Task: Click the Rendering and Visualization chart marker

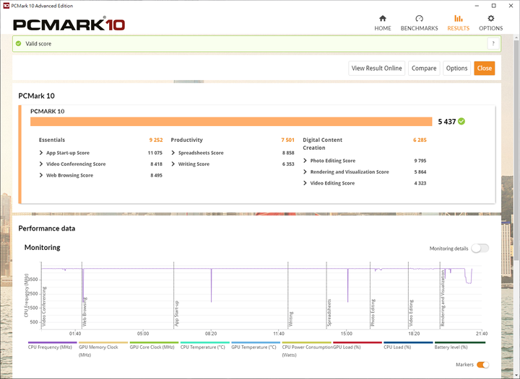Action: pyautogui.click(x=443, y=298)
